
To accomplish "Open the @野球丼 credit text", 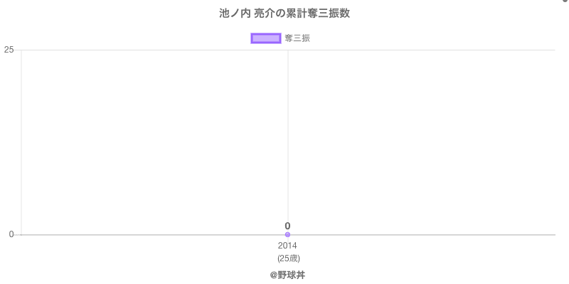I will [x=287, y=275].
